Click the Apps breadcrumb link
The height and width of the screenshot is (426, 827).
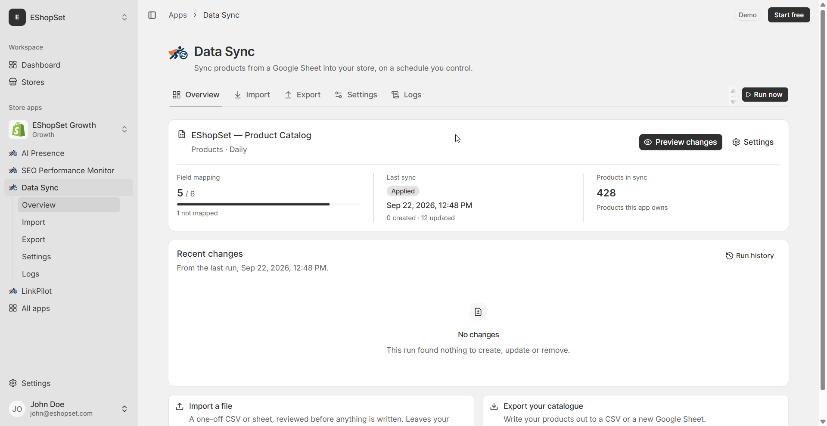click(177, 15)
